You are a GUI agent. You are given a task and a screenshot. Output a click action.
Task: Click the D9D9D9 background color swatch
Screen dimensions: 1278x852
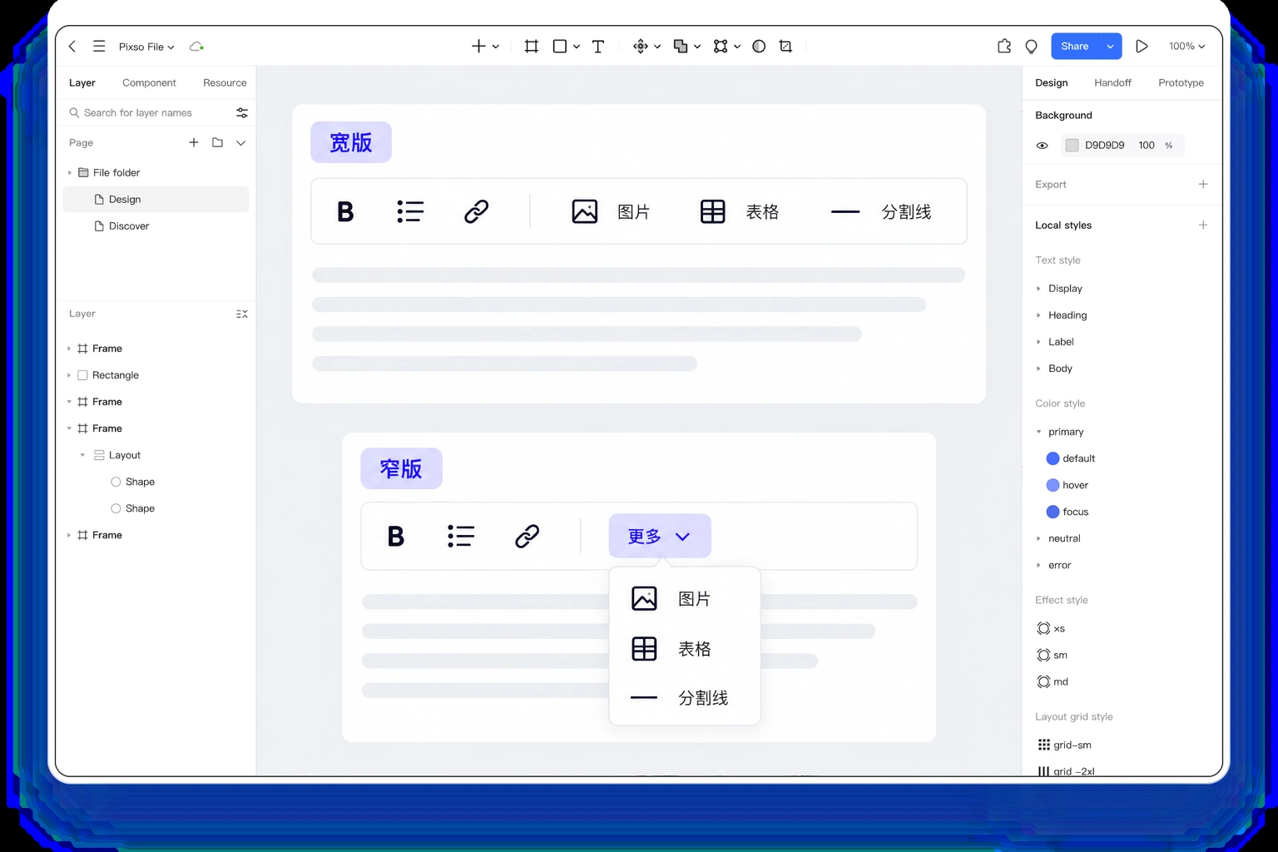click(x=1072, y=146)
